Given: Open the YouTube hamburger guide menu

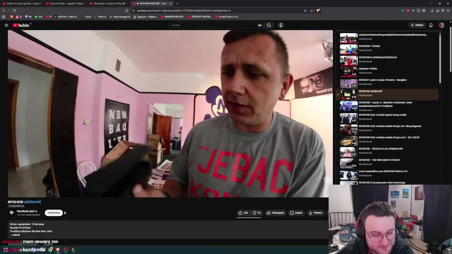Looking at the screenshot, I should pos(6,25).
